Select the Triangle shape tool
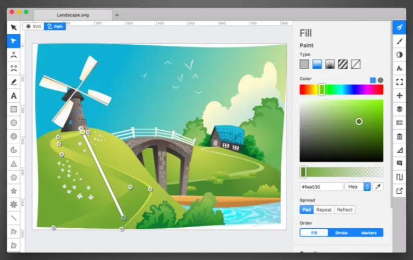 (14, 164)
